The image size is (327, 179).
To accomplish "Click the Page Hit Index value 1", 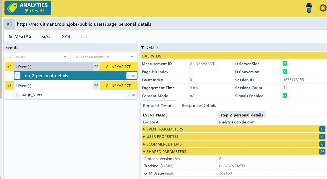I will [191, 72].
